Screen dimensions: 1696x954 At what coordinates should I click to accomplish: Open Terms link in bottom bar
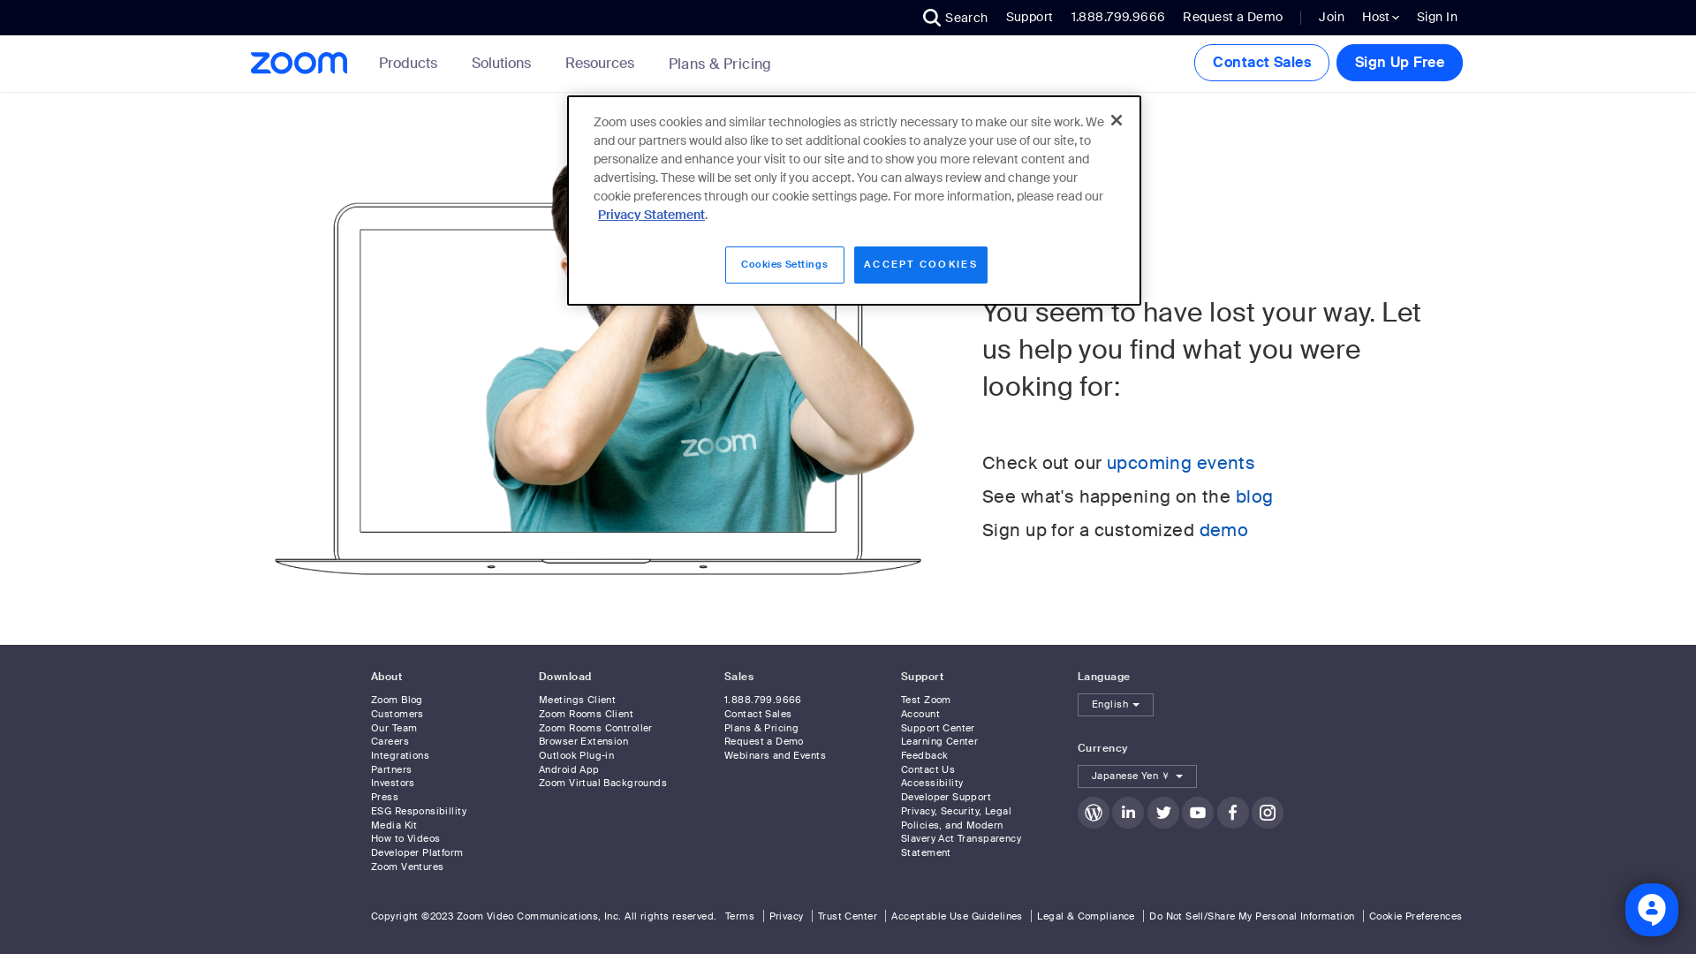point(739,917)
